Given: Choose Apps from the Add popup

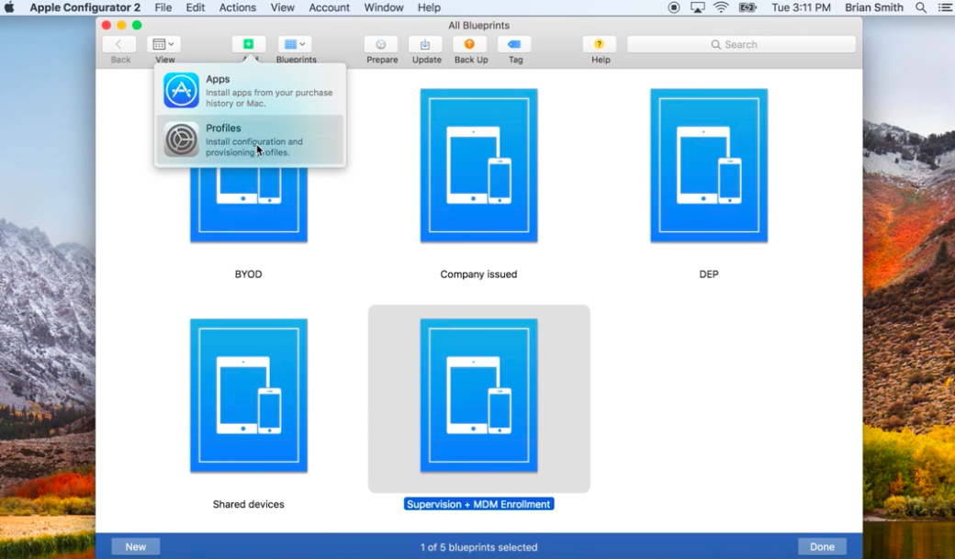Looking at the screenshot, I should 250,91.
